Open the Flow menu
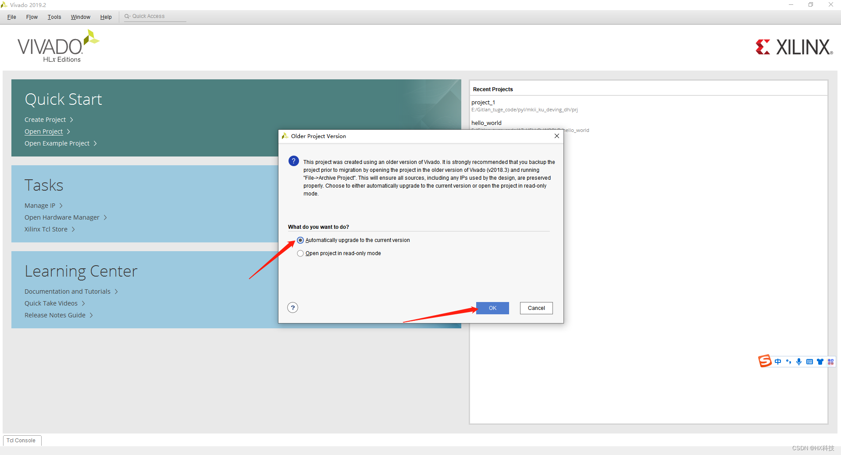Viewport: 841px width, 455px height. pyautogui.click(x=32, y=17)
